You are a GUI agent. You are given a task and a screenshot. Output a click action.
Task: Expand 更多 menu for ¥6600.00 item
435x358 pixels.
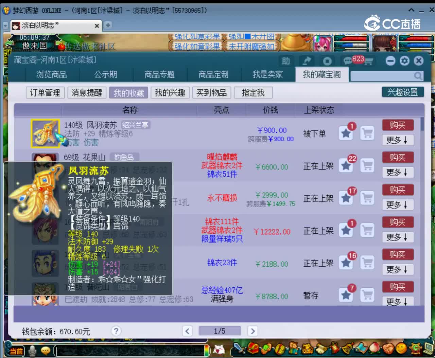click(398, 173)
